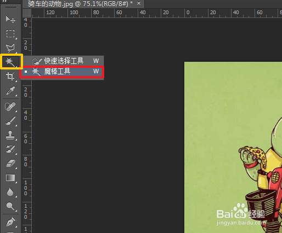This screenshot has width=282, height=233.
Task: Select the Spot Healing Brush tool
Action: coord(10,107)
